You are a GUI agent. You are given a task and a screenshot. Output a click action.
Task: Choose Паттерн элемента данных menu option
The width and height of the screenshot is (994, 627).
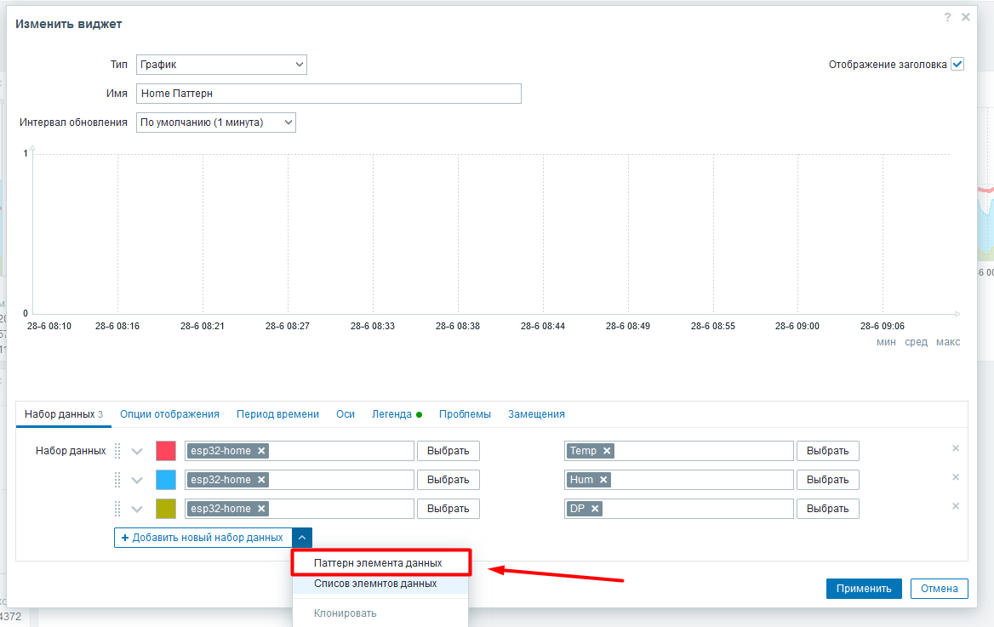380,563
